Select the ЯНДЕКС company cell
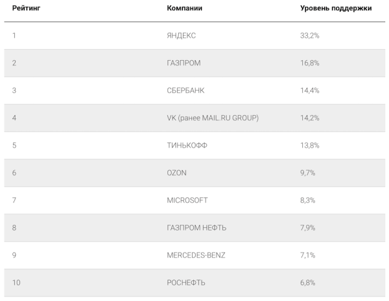Image resolution: width=389 pixels, height=301 pixels. click(181, 35)
